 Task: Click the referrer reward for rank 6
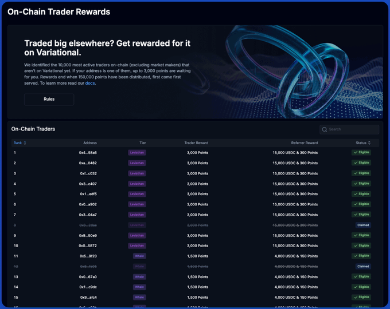(x=295, y=204)
